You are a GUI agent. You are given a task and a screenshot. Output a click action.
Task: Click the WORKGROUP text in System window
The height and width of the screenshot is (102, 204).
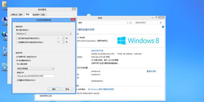(97, 81)
